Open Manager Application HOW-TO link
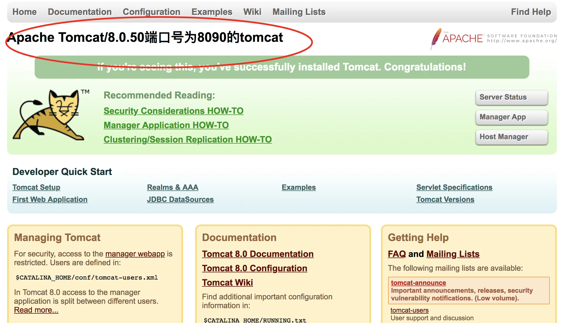This screenshot has width=564, height=323. tap(166, 125)
